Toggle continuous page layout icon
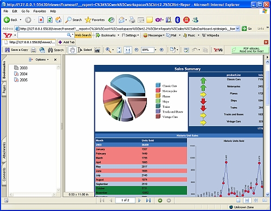Viewport: 271px width, 211px height. (x=247, y=200)
